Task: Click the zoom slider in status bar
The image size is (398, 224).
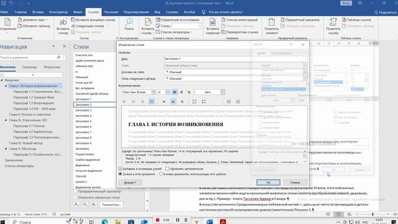Action: click(x=373, y=214)
